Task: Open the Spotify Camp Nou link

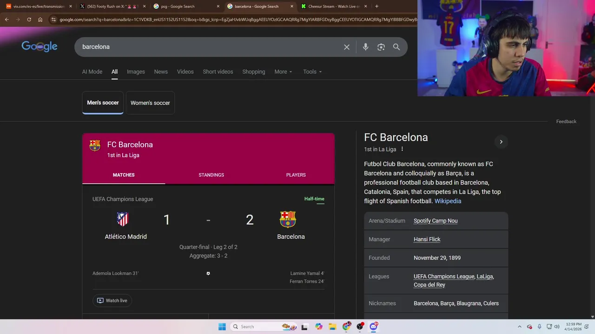Action: click(436, 221)
